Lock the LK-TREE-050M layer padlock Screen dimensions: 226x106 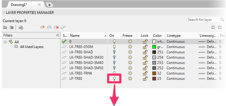(x=145, y=47)
